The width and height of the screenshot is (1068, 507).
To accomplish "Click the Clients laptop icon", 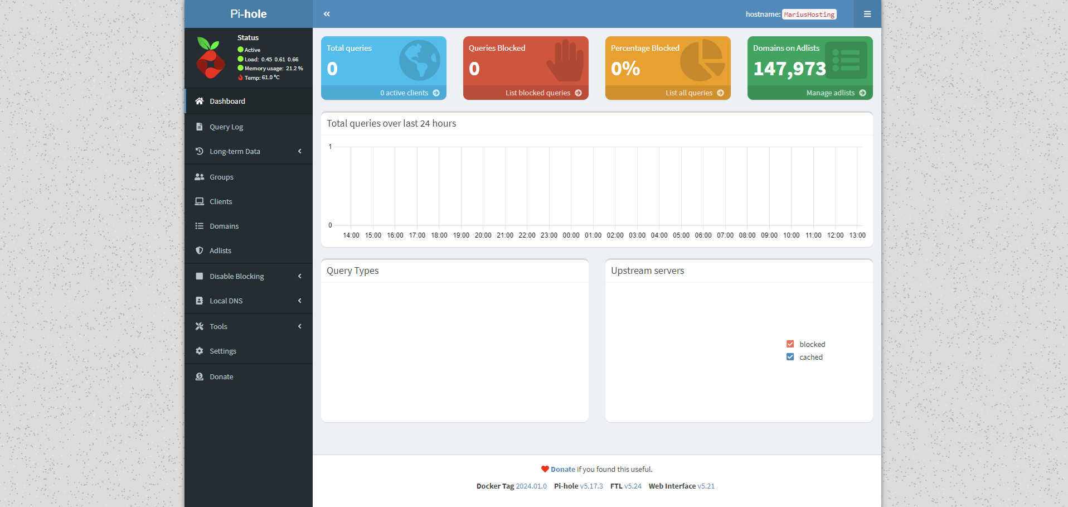I will [x=199, y=201].
